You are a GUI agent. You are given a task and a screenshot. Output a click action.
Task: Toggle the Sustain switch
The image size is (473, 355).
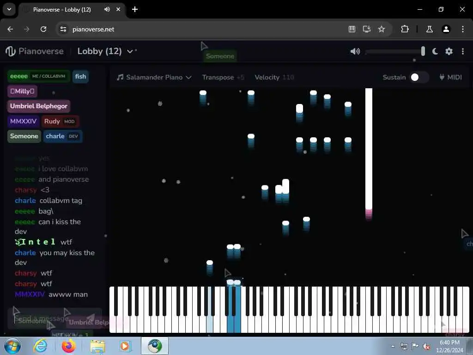[x=419, y=77]
